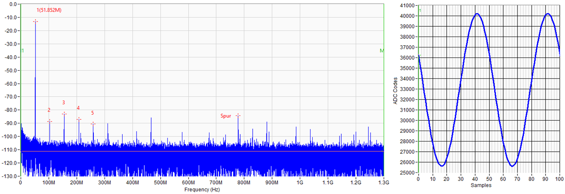Click the crosshair atop the fundamental peak
Screen dimensions: 565x194
tap(35, 21)
